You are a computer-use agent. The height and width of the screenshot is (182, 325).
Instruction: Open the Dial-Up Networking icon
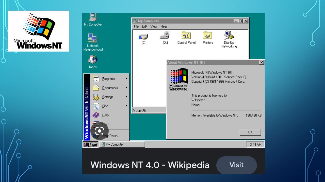click(229, 39)
